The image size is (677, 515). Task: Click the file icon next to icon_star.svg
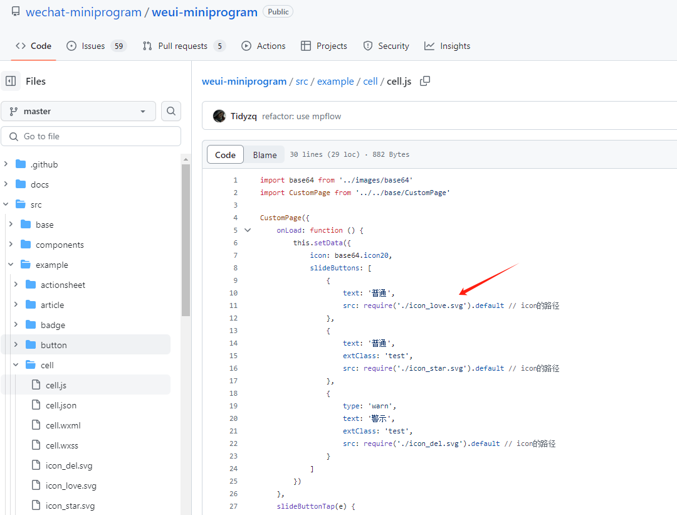tap(36, 506)
